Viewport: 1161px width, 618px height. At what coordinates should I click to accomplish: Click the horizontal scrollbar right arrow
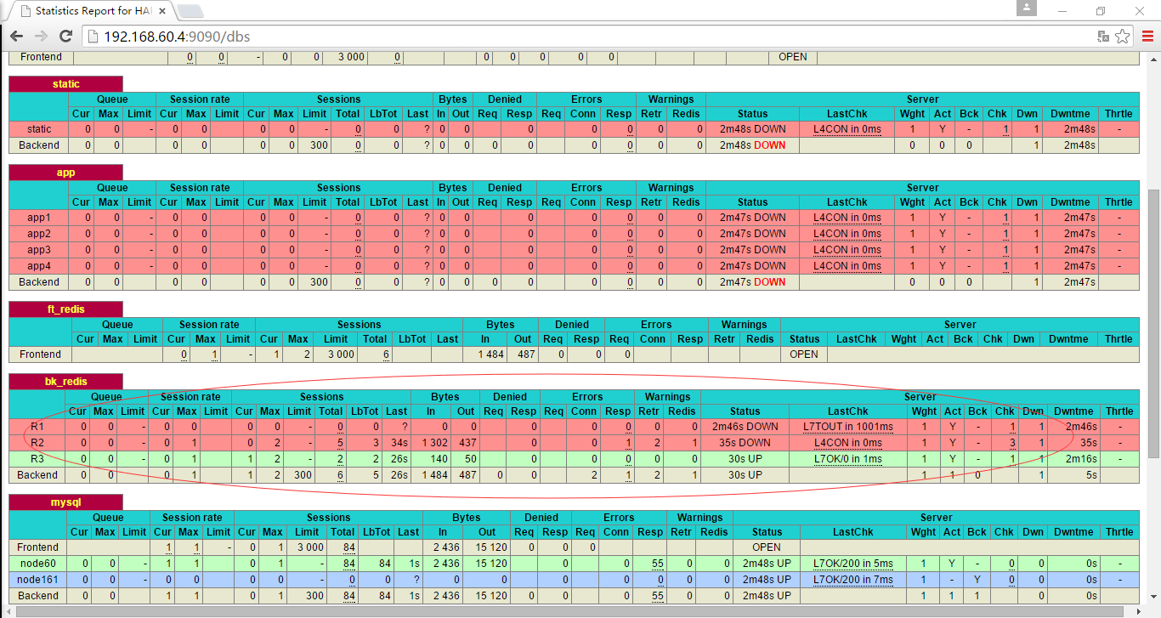point(1139,610)
